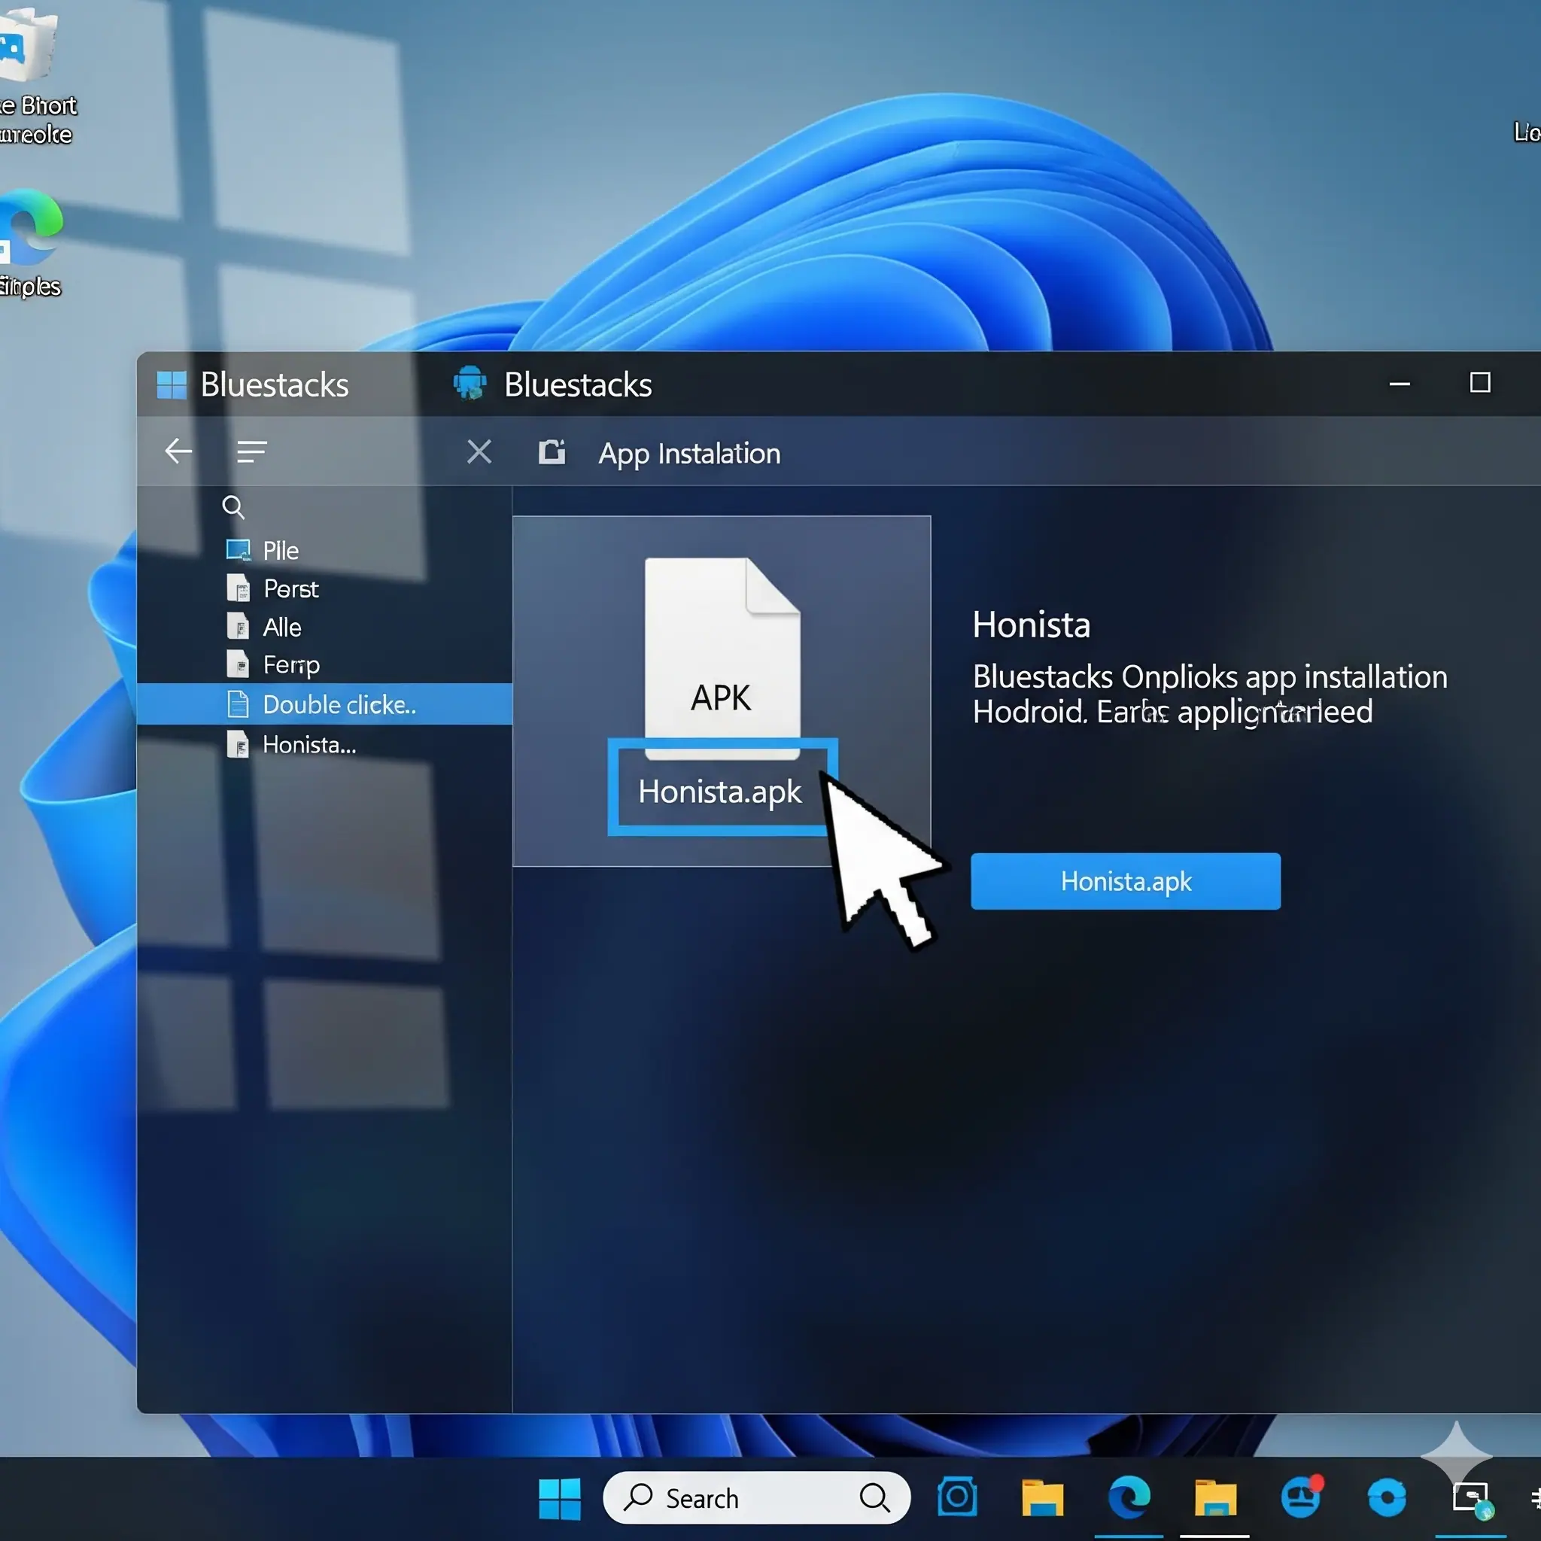Select the Double clicke.. sidebar row

point(324,704)
